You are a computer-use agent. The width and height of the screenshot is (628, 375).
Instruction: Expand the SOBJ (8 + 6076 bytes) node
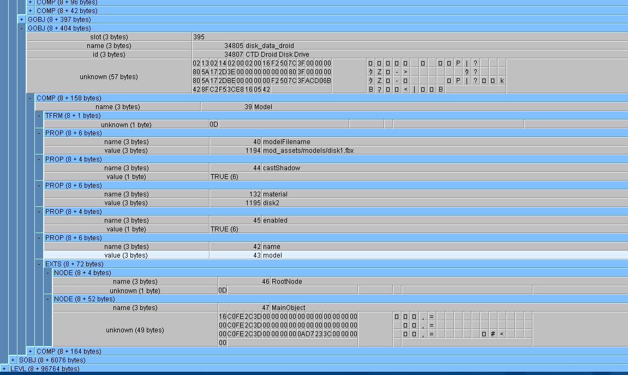tap(13, 360)
